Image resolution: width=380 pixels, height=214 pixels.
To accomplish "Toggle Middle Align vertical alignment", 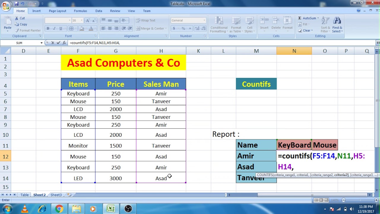I will click(110, 20).
